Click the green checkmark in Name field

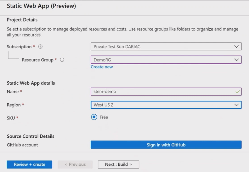[237, 92]
